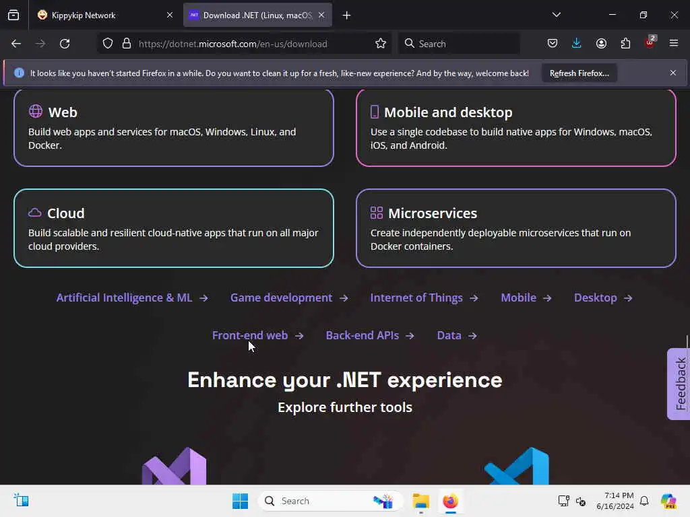690x517 pixels.
Task: Click the network display tray icon
Action: coord(564,501)
